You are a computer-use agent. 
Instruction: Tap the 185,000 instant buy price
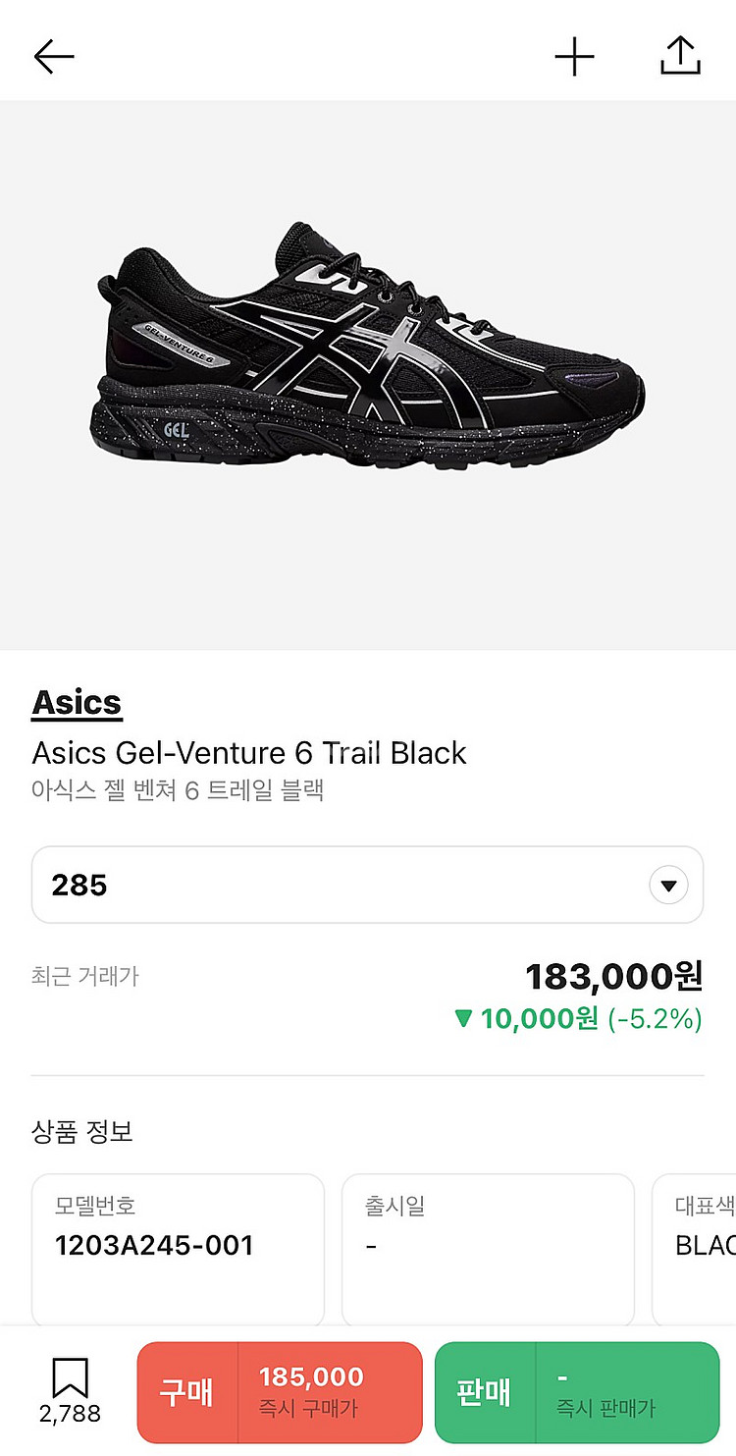(x=311, y=1377)
